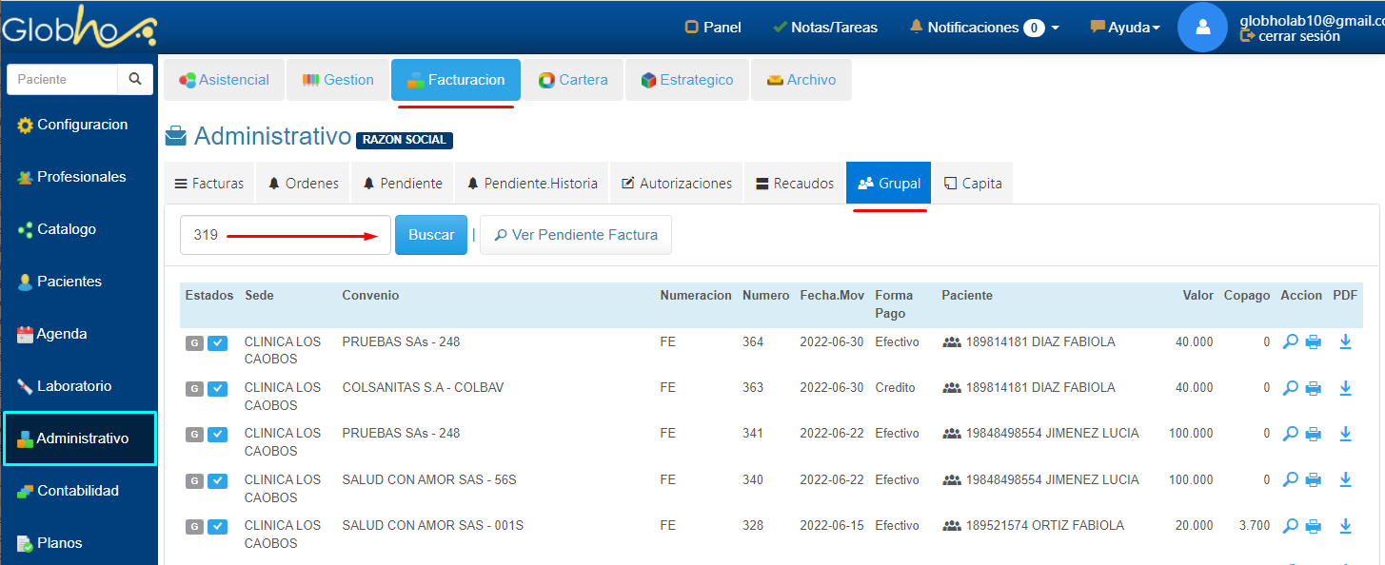Screen dimensions: 1385x565
Task: Download PDF for invoice 364
Action: point(1345,342)
